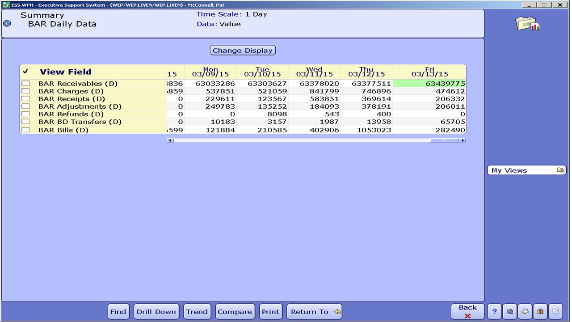Click the Change Display button

pyautogui.click(x=243, y=51)
